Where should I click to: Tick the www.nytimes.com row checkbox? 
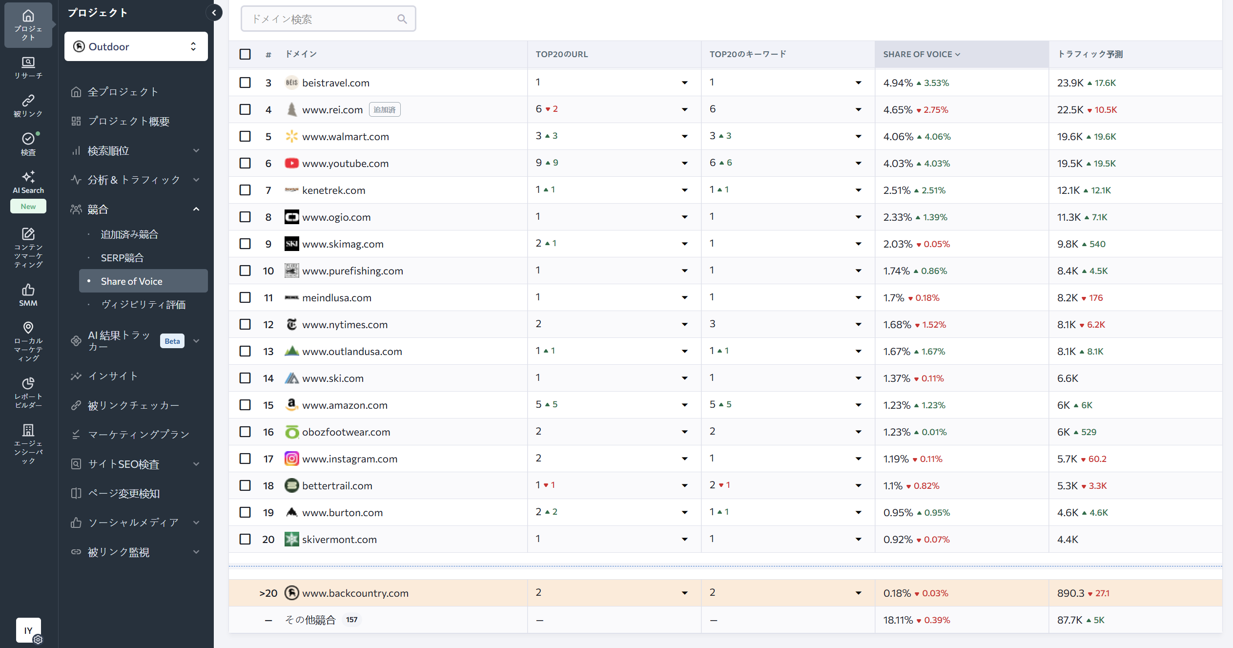click(245, 324)
